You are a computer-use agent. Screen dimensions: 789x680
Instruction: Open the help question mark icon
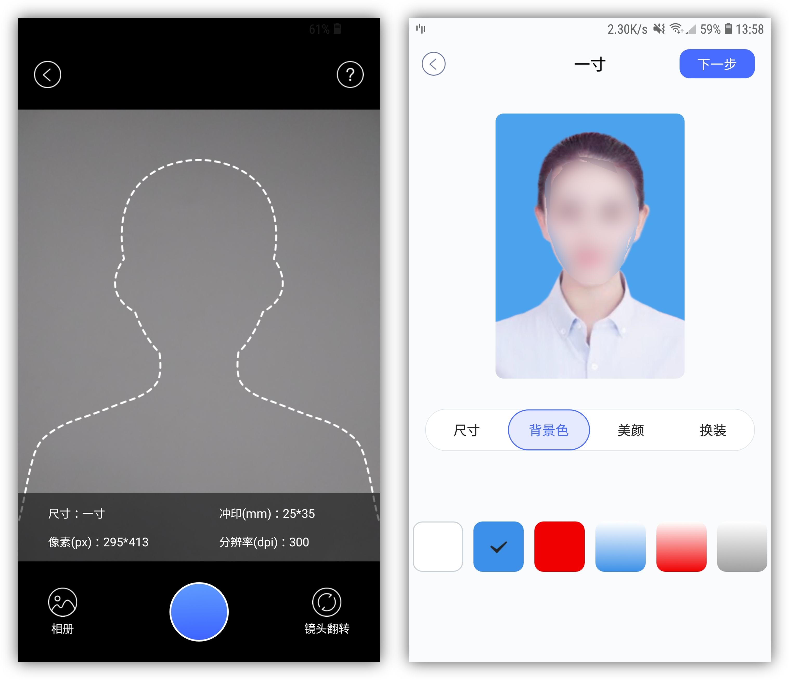(350, 75)
